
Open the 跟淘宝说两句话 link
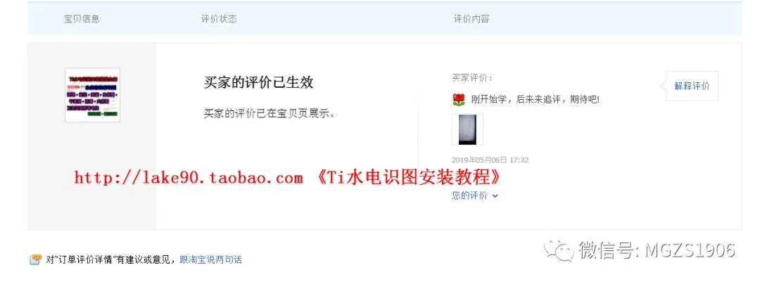(211, 260)
